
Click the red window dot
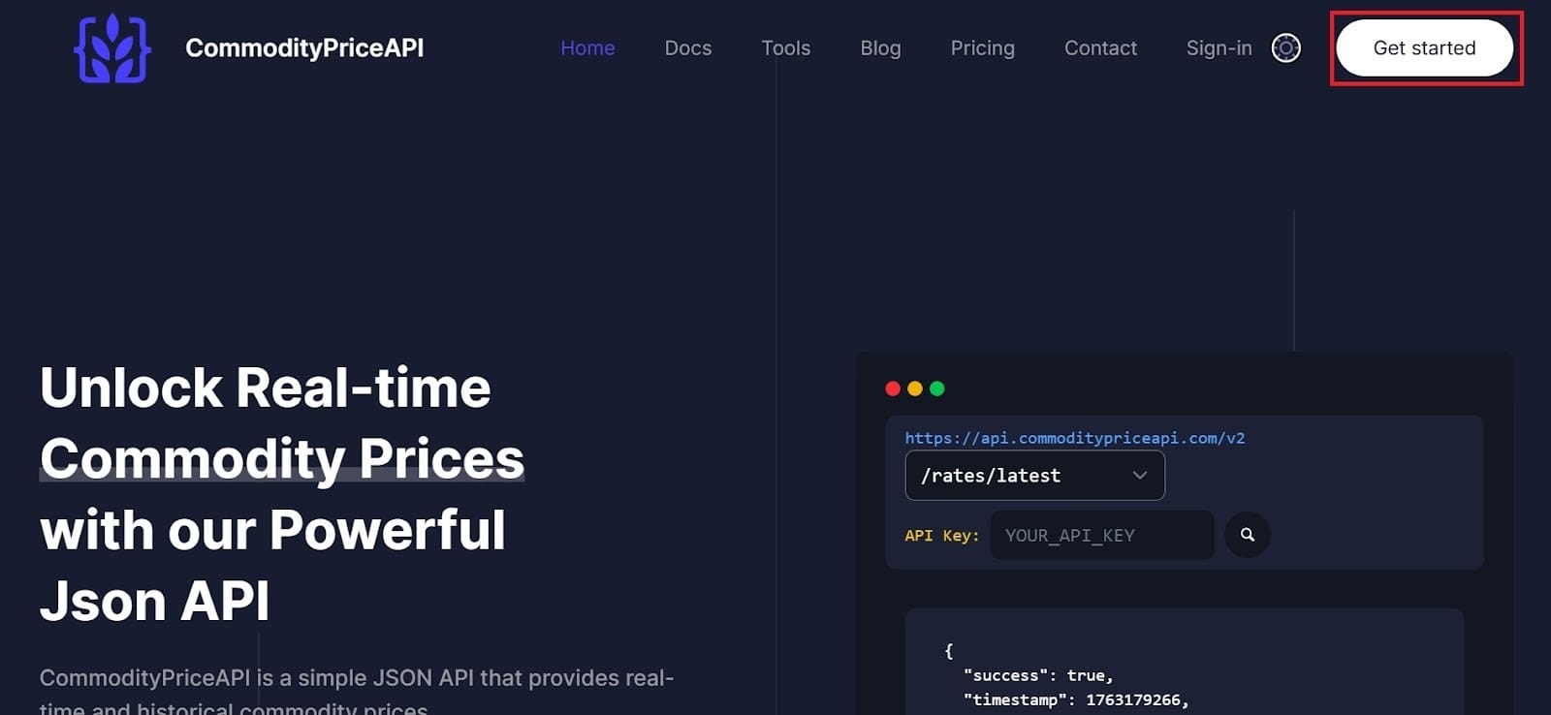[893, 389]
